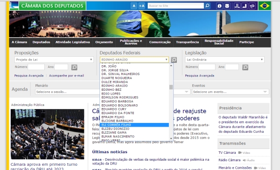Open the Lei Ordinária dropdown
The width and height of the screenshot is (280, 170).
224,60
